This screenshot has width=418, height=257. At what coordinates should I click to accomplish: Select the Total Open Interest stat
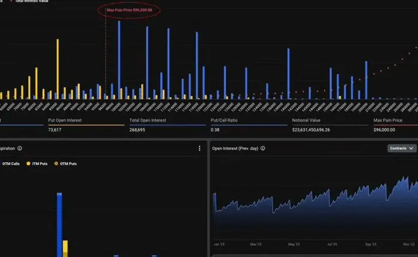[x=168, y=125]
